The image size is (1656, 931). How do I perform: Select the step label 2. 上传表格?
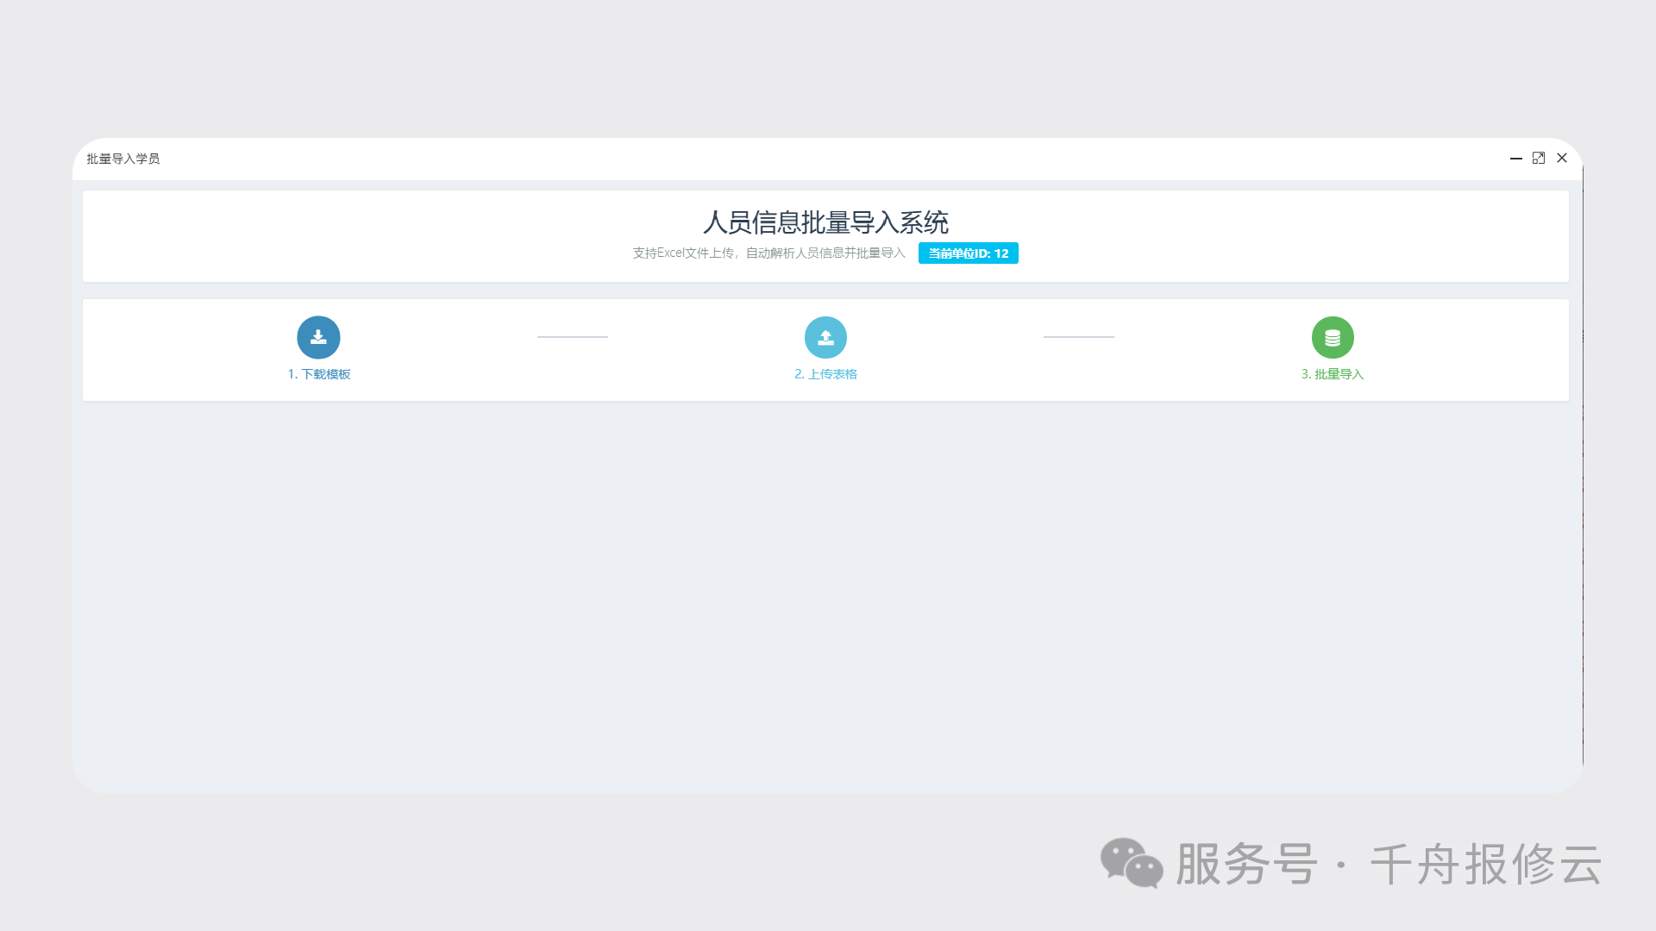point(825,374)
